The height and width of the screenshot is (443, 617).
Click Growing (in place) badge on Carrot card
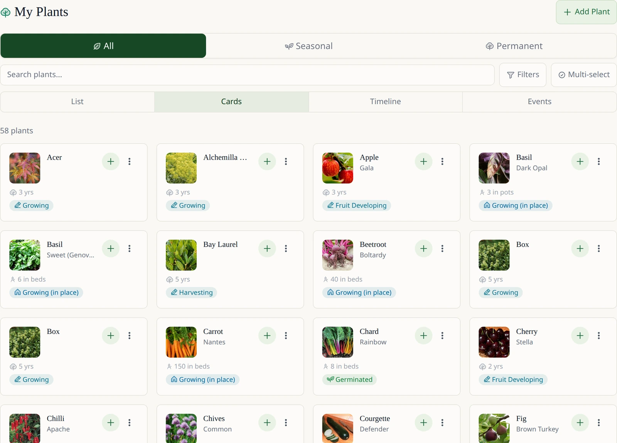pyautogui.click(x=203, y=380)
